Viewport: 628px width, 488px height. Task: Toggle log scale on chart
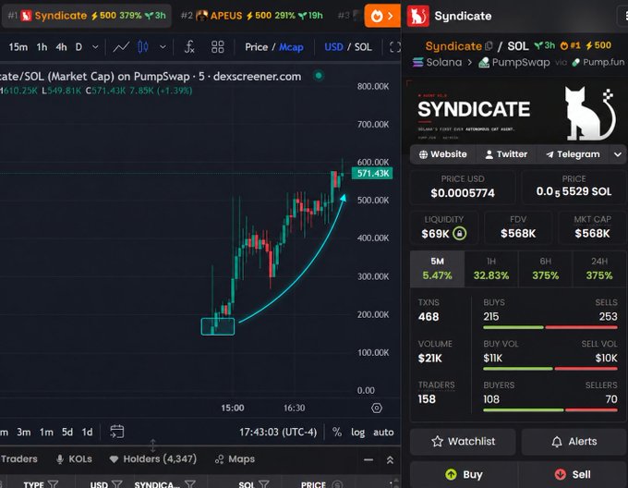point(357,432)
